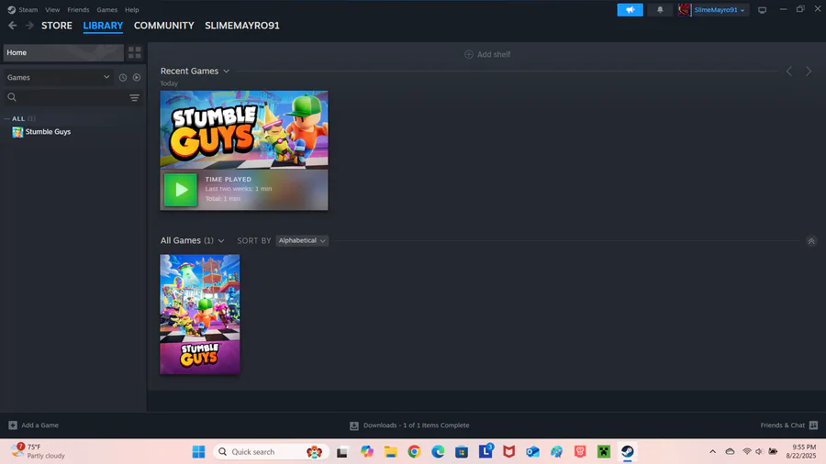Viewport: 826px width, 464px height.
Task: Click the library search field
Action: coord(66,97)
